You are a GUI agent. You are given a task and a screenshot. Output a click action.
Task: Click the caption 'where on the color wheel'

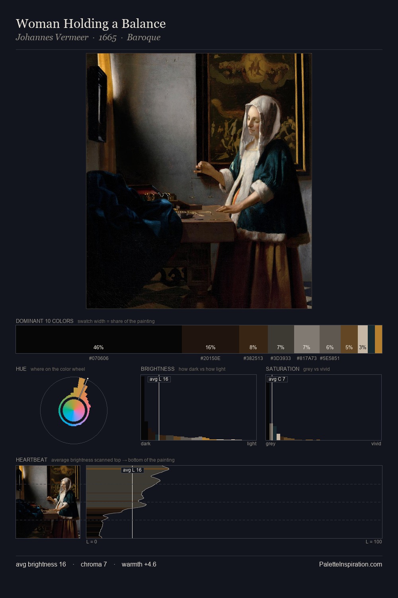pos(58,369)
